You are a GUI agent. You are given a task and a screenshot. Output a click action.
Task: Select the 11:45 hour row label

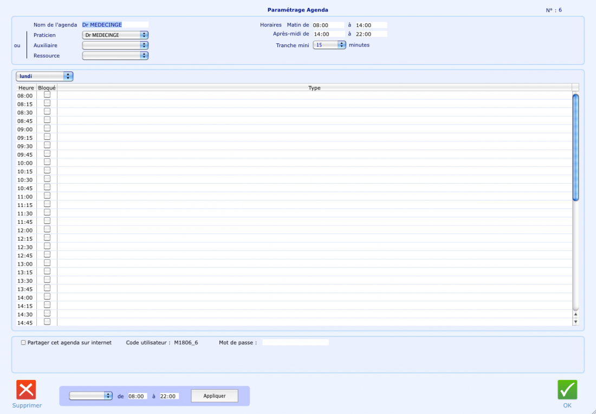pos(25,222)
